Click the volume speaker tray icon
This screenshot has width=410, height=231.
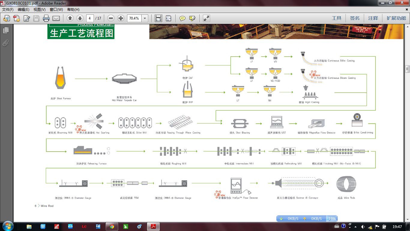(363, 226)
